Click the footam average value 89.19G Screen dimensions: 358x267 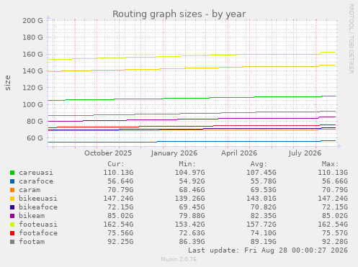(264, 242)
